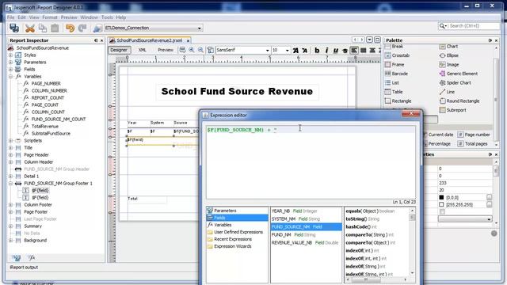Screen dimensions: 507x285
Task: Expand the Styles tree node
Action: point(10,55)
